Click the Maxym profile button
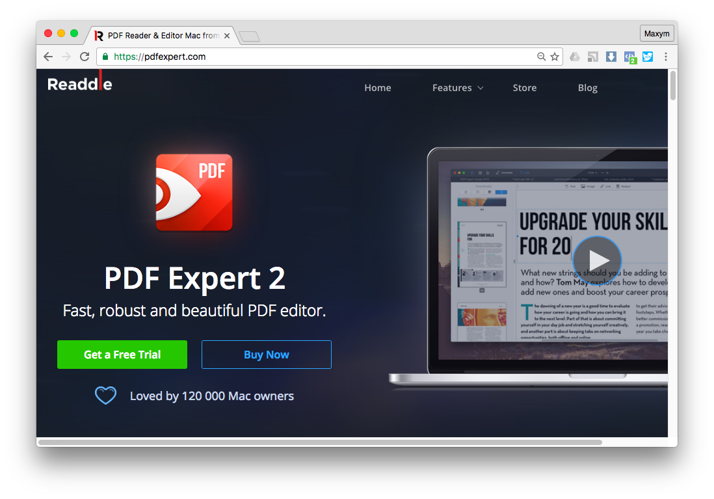This screenshot has width=714, height=499. click(657, 33)
